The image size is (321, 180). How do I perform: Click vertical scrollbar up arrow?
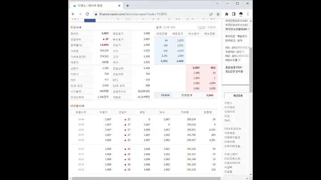point(251,21)
